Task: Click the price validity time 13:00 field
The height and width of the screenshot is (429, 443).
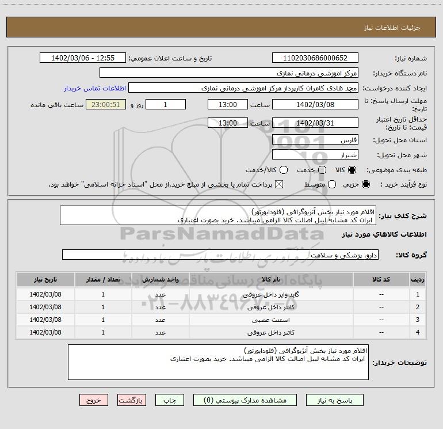Action: click(x=228, y=123)
